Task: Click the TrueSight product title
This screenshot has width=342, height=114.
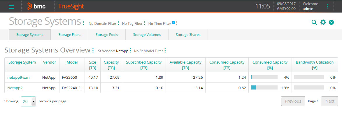Action: tap(71, 6)
